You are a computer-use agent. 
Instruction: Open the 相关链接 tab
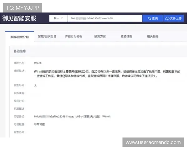153,36
